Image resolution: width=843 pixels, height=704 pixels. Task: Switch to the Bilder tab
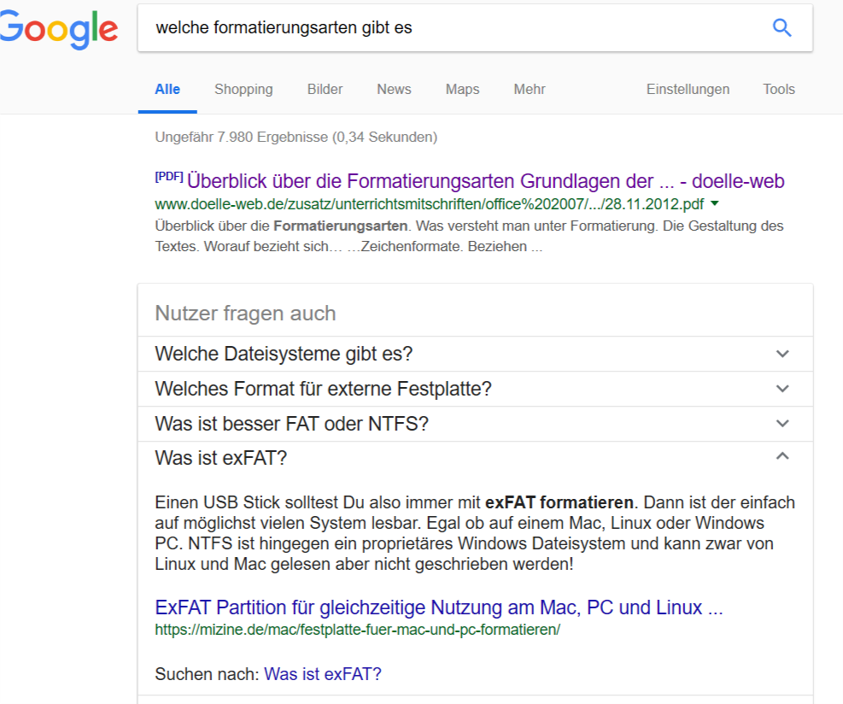click(x=325, y=89)
